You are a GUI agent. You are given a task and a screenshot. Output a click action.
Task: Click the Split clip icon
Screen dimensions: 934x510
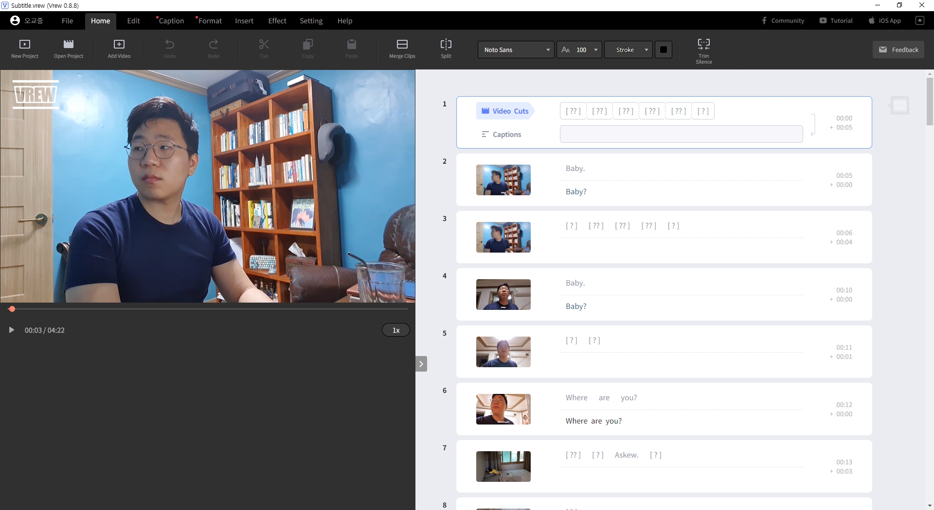[x=446, y=44]
